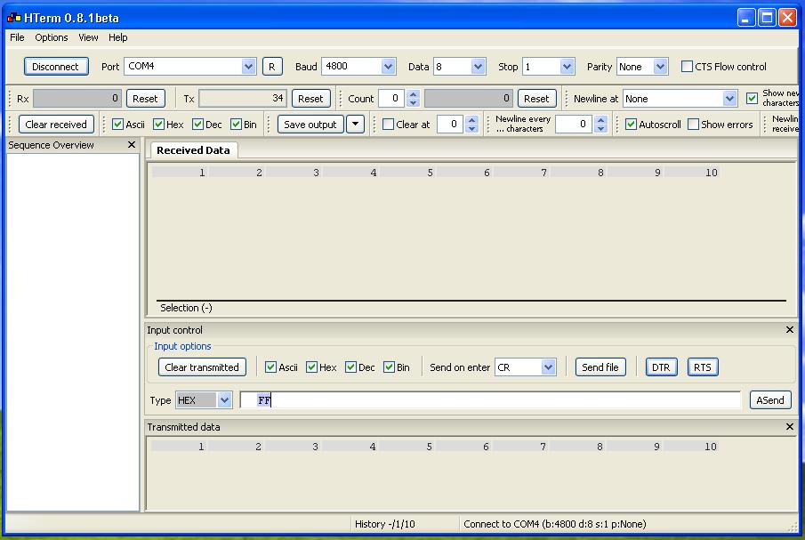Reset the Rx counter
The width and height of the screenshot is (805, 540).
tap(145, 99)
